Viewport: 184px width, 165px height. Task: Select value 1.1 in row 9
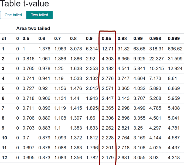point(57,128)
